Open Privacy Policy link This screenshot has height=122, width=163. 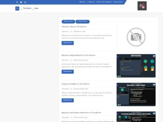tap(118, 2)
